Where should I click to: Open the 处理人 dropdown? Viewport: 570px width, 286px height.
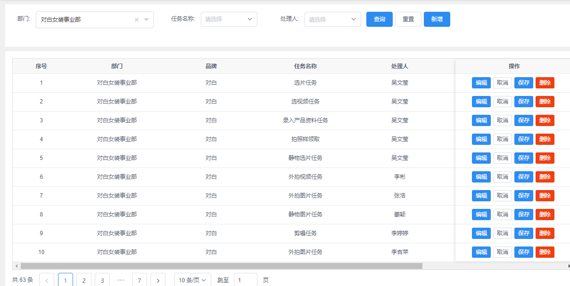pos(333,19)
